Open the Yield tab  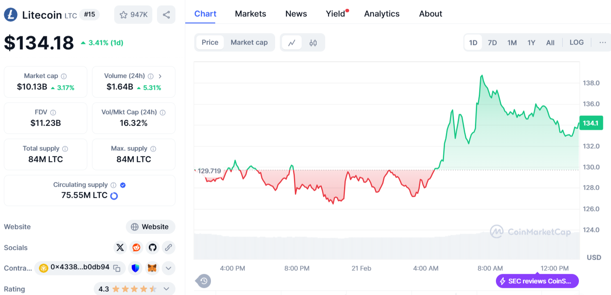click(336, 14)
